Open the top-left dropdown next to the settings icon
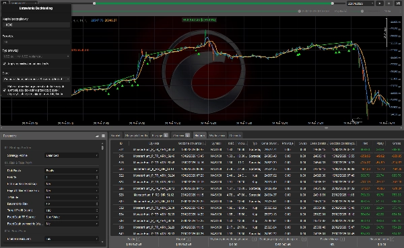This screenshot has width=404, height=248. [24, 3]
